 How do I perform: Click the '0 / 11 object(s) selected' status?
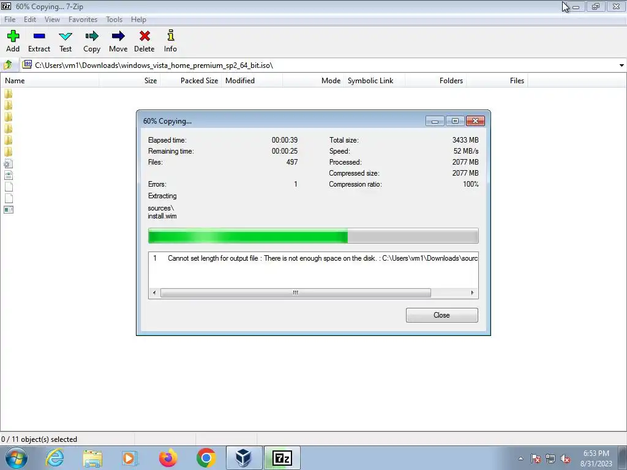[39, 439]
